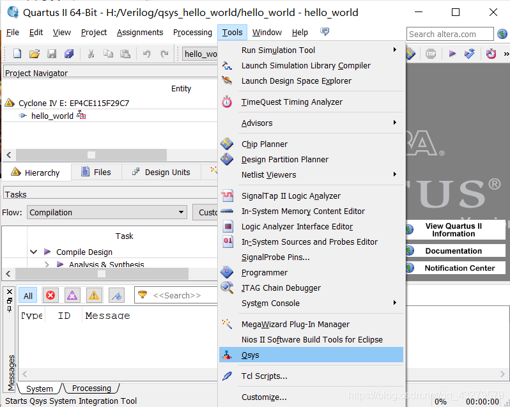Screen dimensions: 510x407
Task: Open SignalTap II Logic Analyzer
Action: coord(311,196)
